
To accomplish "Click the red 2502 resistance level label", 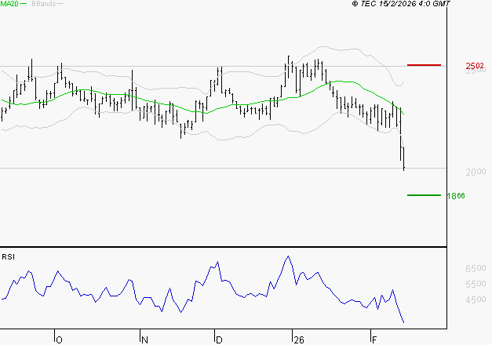I will pyautogui.click(x=475, y=66).
